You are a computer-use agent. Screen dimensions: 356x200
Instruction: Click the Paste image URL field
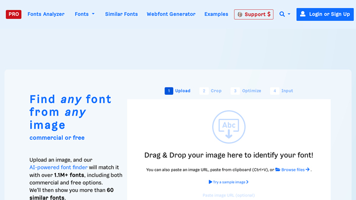tap(228, 195)
